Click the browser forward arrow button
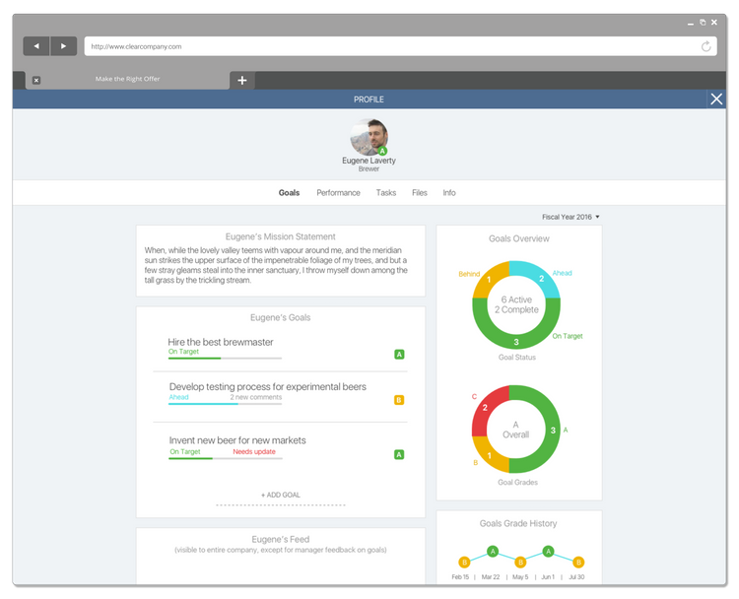Viewport: 739px width, 599px height. [x=63, y=46]
